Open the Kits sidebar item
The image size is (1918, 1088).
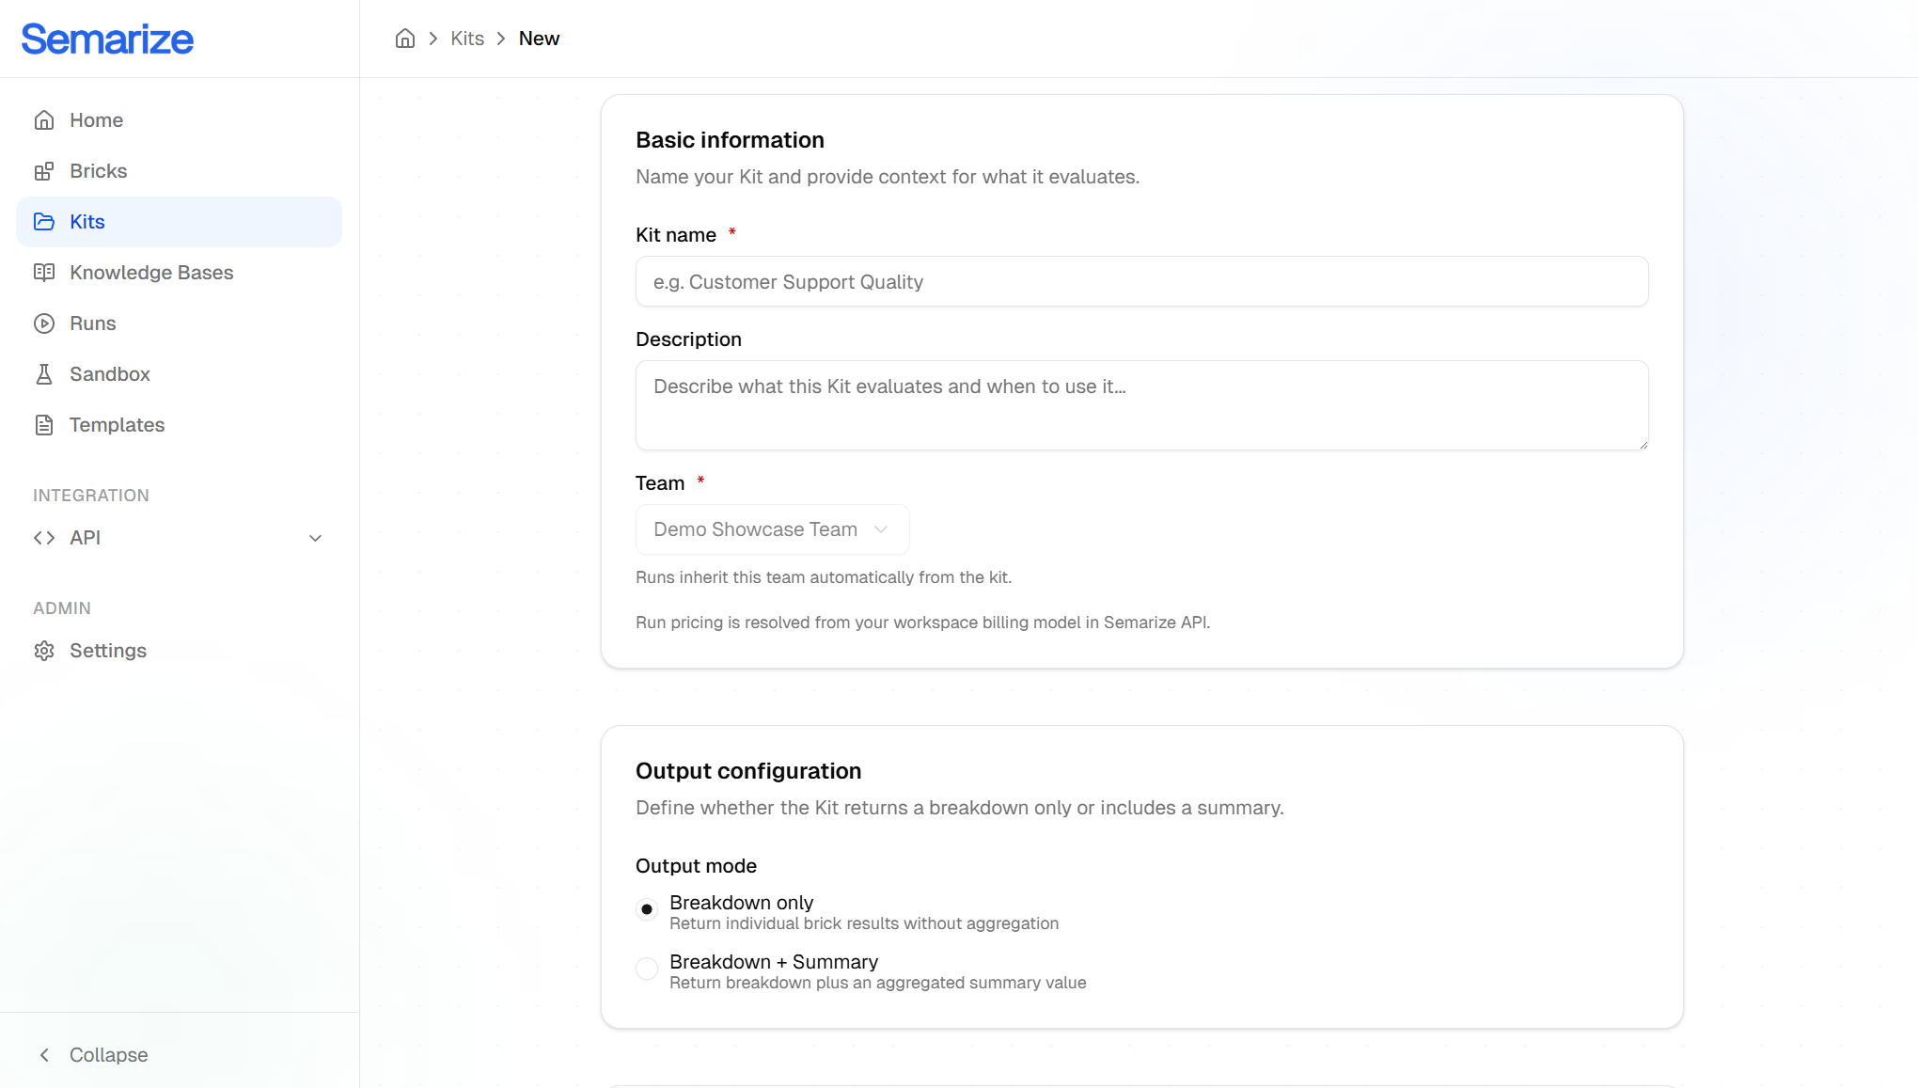coord(180,222)
